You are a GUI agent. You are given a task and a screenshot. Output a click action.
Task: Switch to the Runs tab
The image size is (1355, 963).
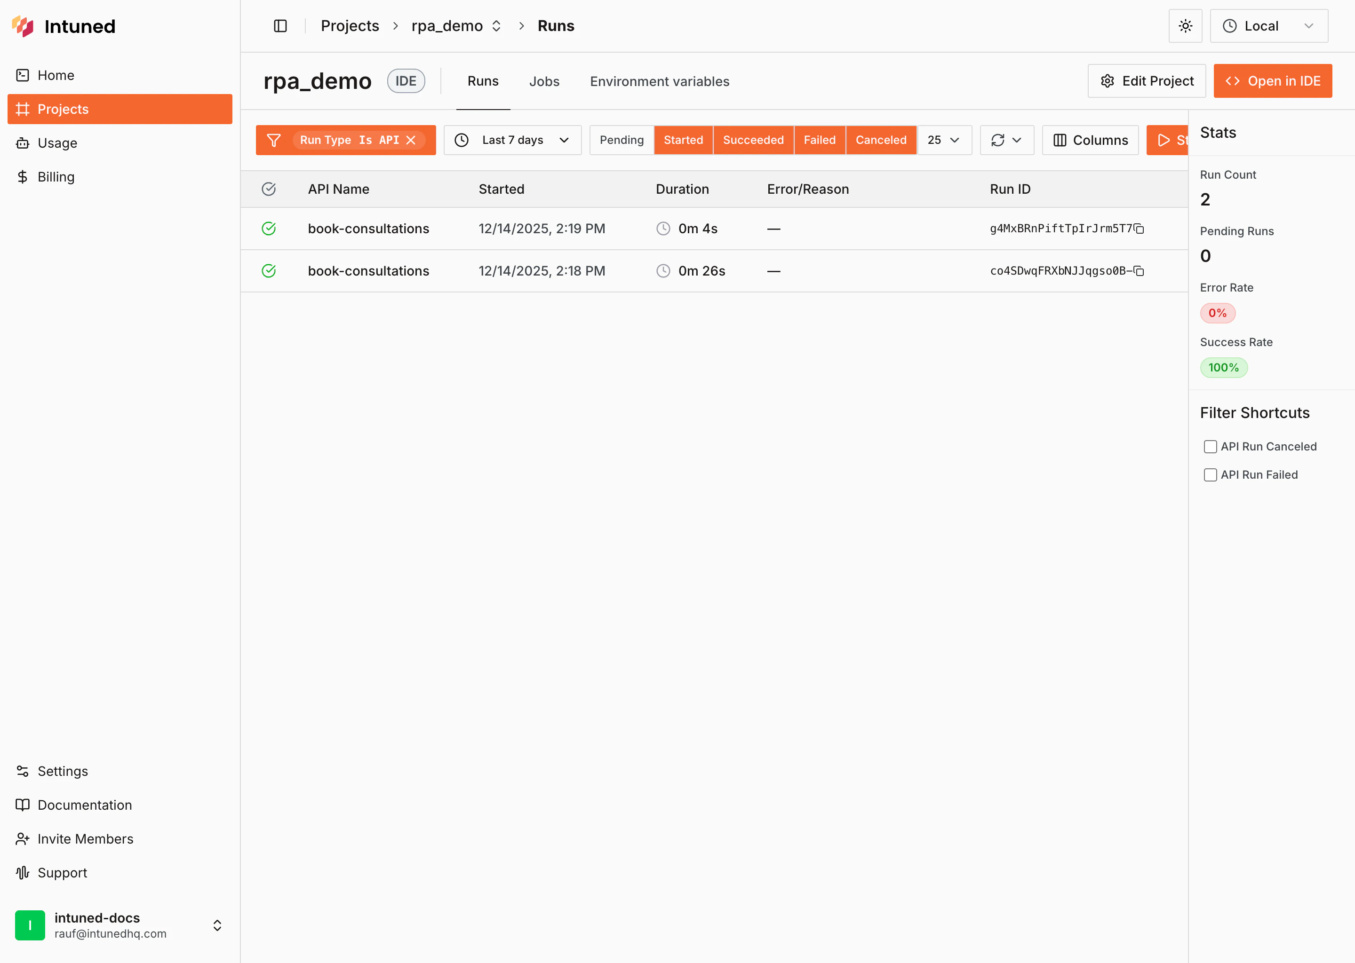click(483, 81)
